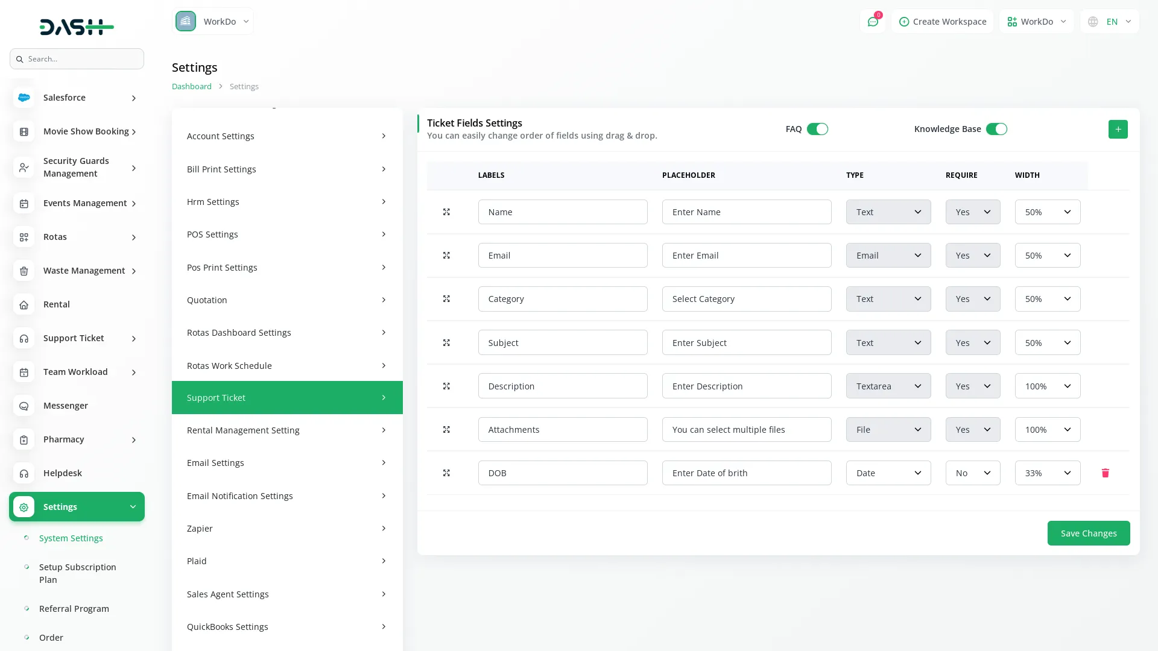Open the EN language dropdown
This screenshot has width=1158, height=651.
pyautogui.click(x=1110, y=22)
